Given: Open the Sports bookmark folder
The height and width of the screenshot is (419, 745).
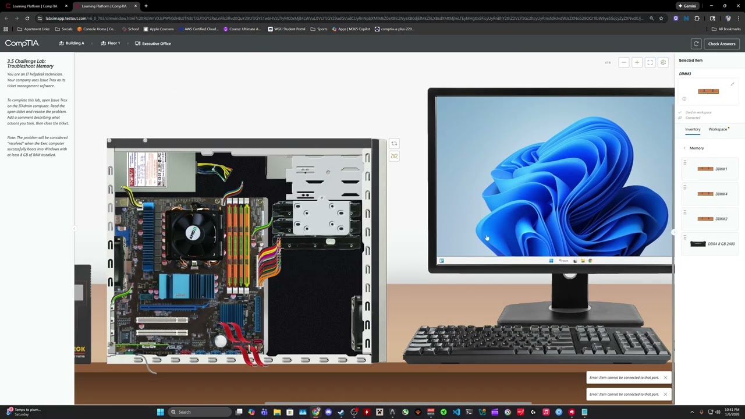Looking at the screenshot, I should [319, 29].
